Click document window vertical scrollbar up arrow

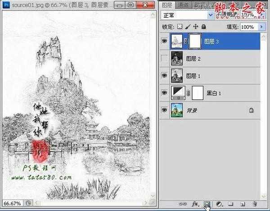coord(153,15)
